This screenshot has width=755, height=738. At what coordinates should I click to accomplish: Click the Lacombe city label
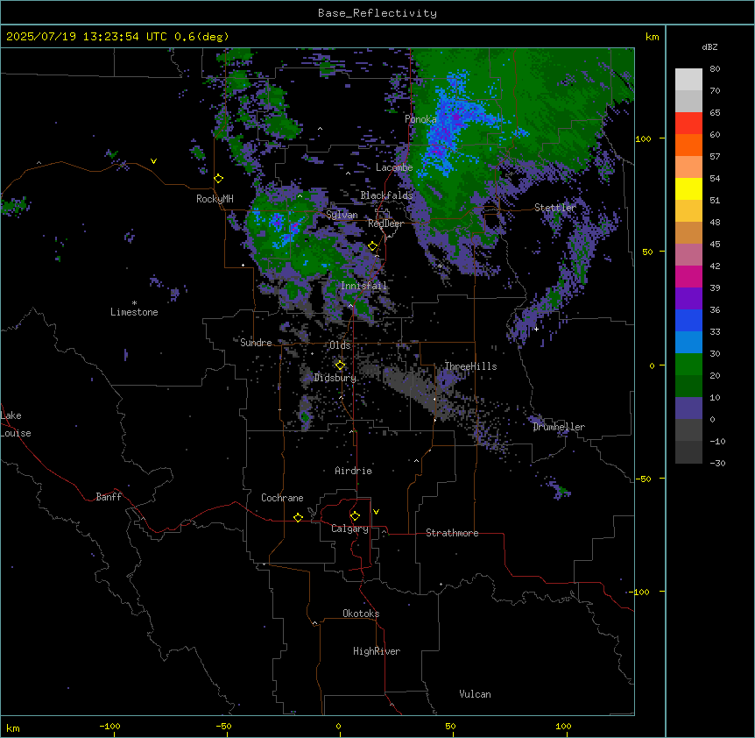(x=394, y=167)
